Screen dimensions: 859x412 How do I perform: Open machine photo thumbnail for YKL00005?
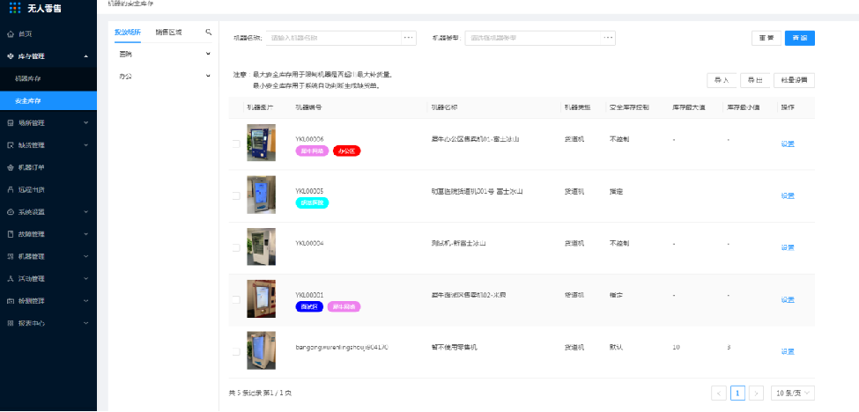(x=261, y=195)
